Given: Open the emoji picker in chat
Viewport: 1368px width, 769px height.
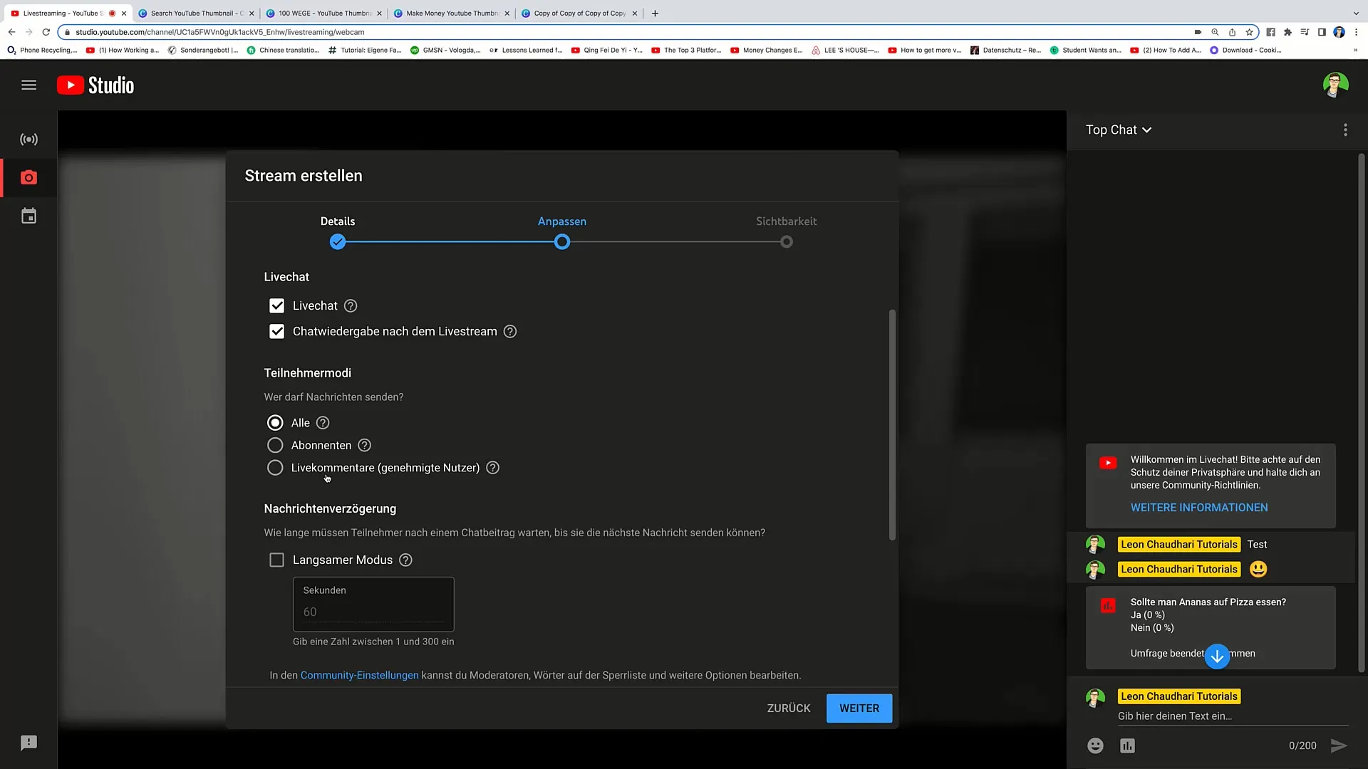Looking at the screenshot, I should (x=1095, y=746).
